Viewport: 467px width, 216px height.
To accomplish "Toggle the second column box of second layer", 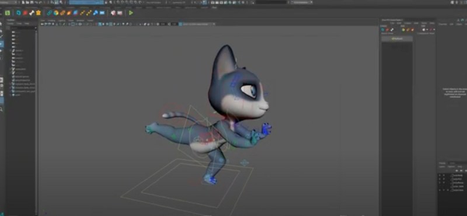I will pos(444,179).
